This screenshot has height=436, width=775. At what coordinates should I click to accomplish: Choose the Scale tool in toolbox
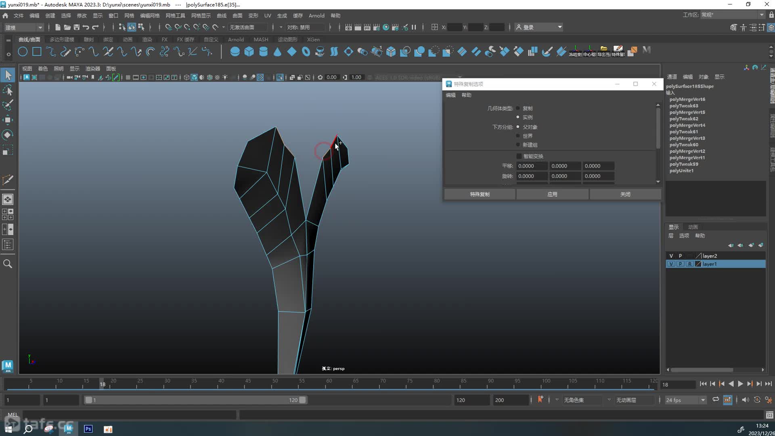(x=8, y=150)
